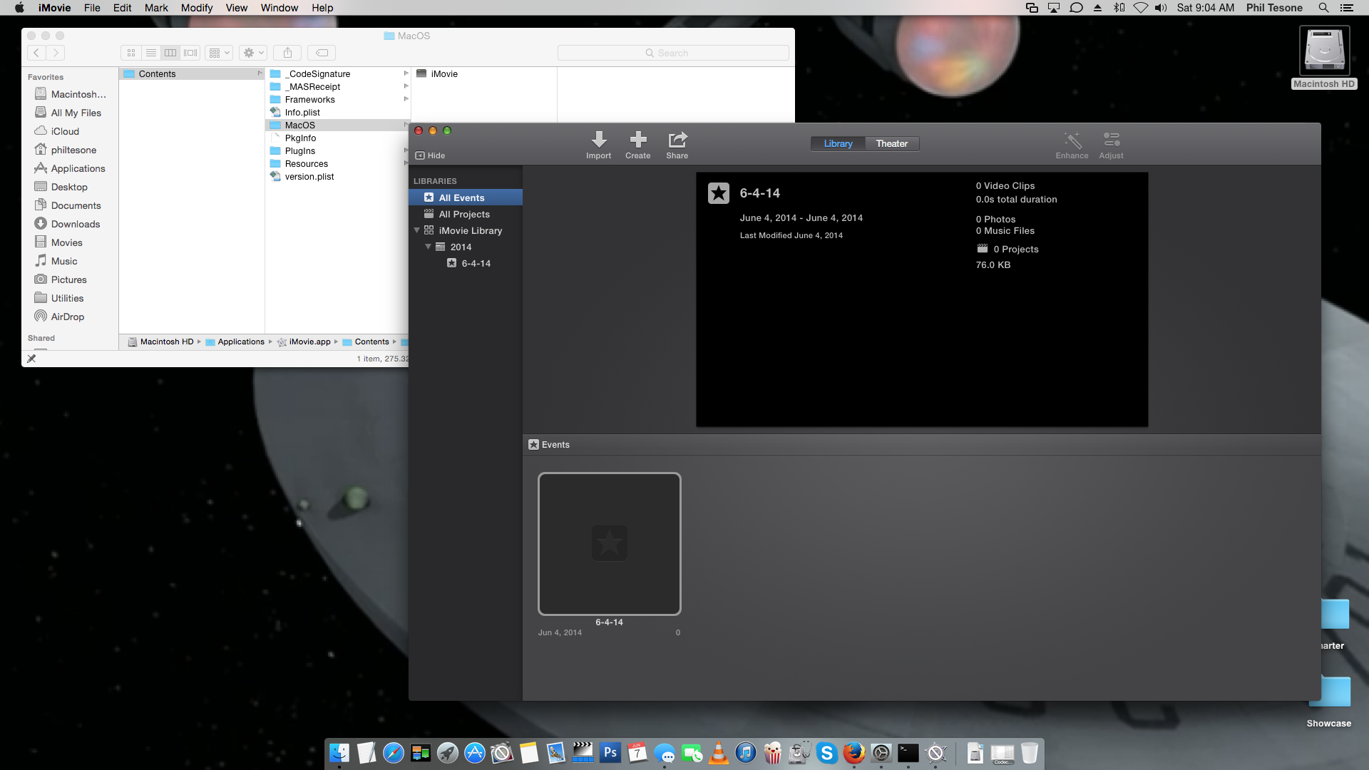Click the Finder Search field
This screenshot has width=1369, height=770.
[673, 53]
